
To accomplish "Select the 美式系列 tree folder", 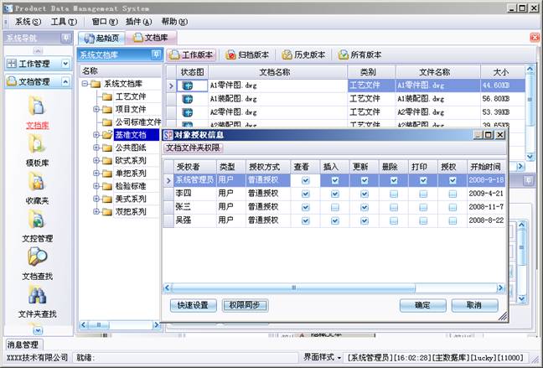I will [131, 199].
